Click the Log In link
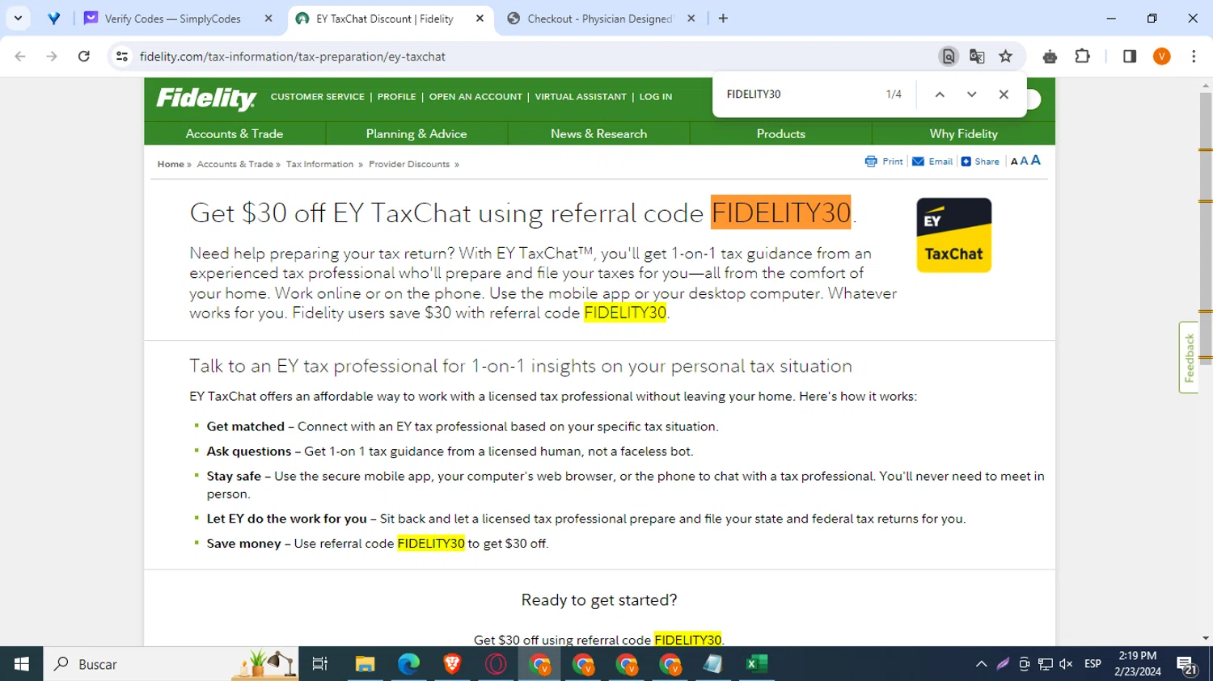This screenshot has height=681, width=1213. (656, 97)
